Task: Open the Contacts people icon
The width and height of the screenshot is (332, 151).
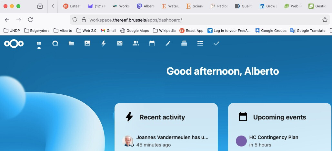Action: 136,43
